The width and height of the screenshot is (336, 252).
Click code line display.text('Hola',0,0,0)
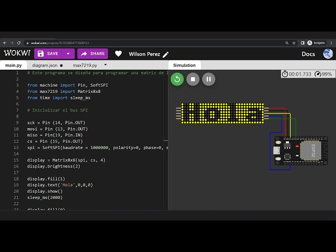click(x=60, y=185)
